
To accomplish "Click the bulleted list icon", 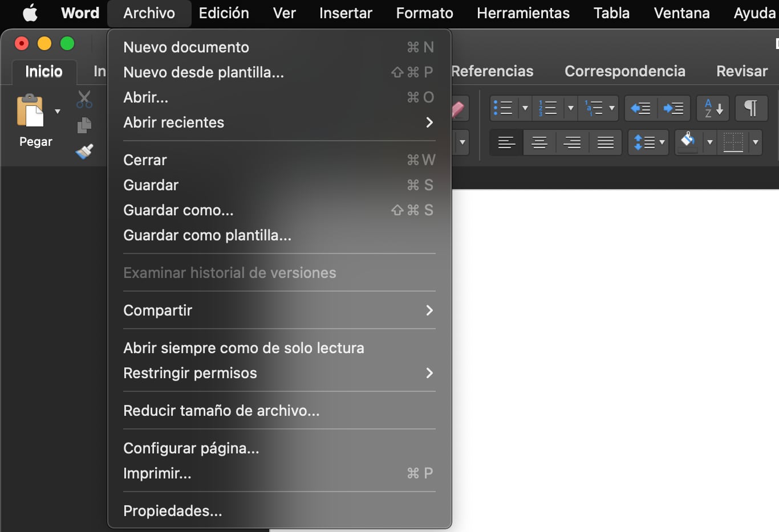I will [x=502, y=108].
